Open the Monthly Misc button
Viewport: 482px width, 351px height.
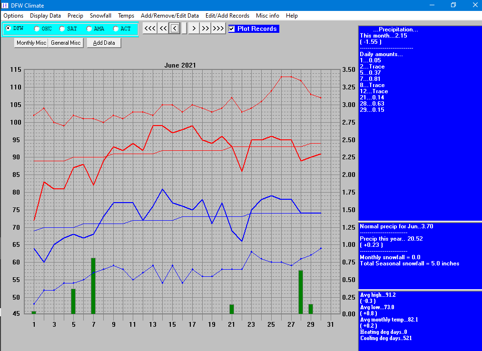click(31, 43)
